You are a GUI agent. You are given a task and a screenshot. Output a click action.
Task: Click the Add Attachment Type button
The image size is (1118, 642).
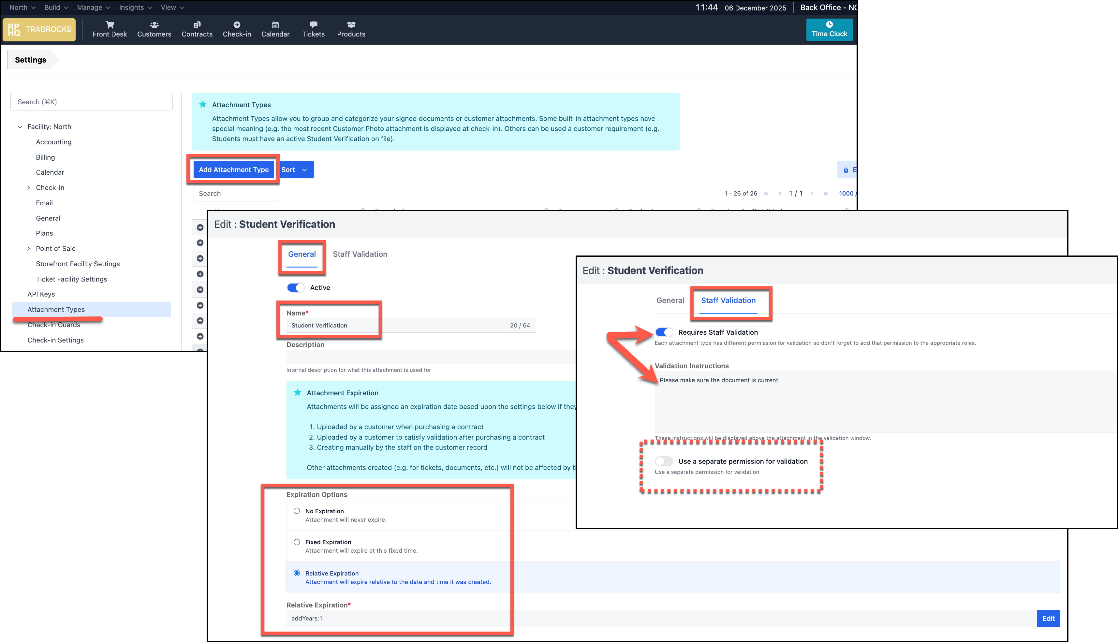(233, 169)
